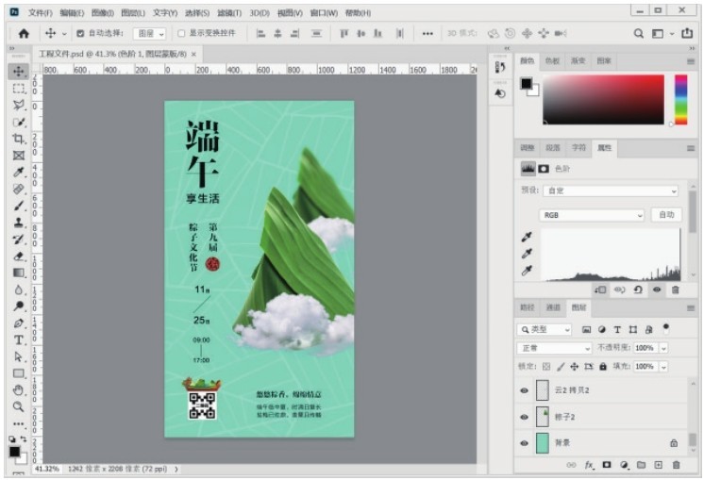The image size is (704, 480).
Task: Activate the horizontal Type (T) tool
Action: tap(18, 339)
